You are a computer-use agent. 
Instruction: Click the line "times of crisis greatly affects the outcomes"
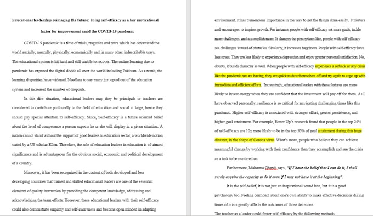point(264,204)
